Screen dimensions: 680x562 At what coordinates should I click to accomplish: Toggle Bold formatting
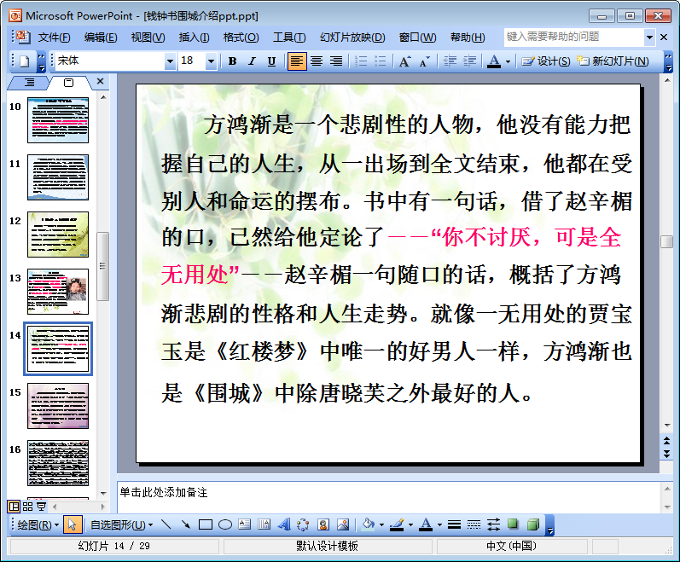[x=232, y=61]
